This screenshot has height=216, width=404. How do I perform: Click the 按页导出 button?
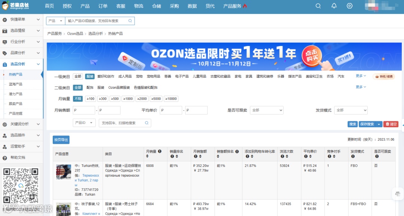(x=61, y=140)
